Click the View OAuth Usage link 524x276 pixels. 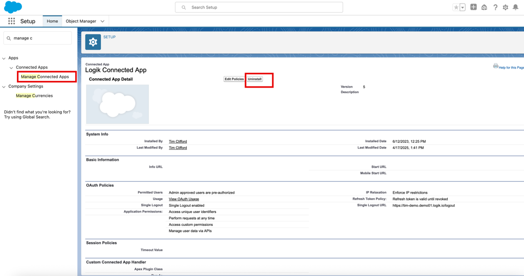184,199
